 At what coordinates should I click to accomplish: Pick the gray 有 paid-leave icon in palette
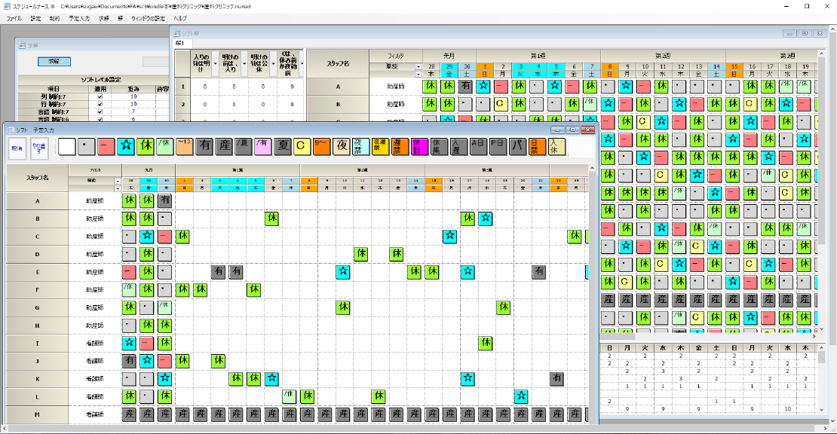coord(204,147)
